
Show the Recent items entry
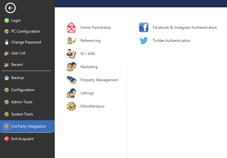point(17,65)
